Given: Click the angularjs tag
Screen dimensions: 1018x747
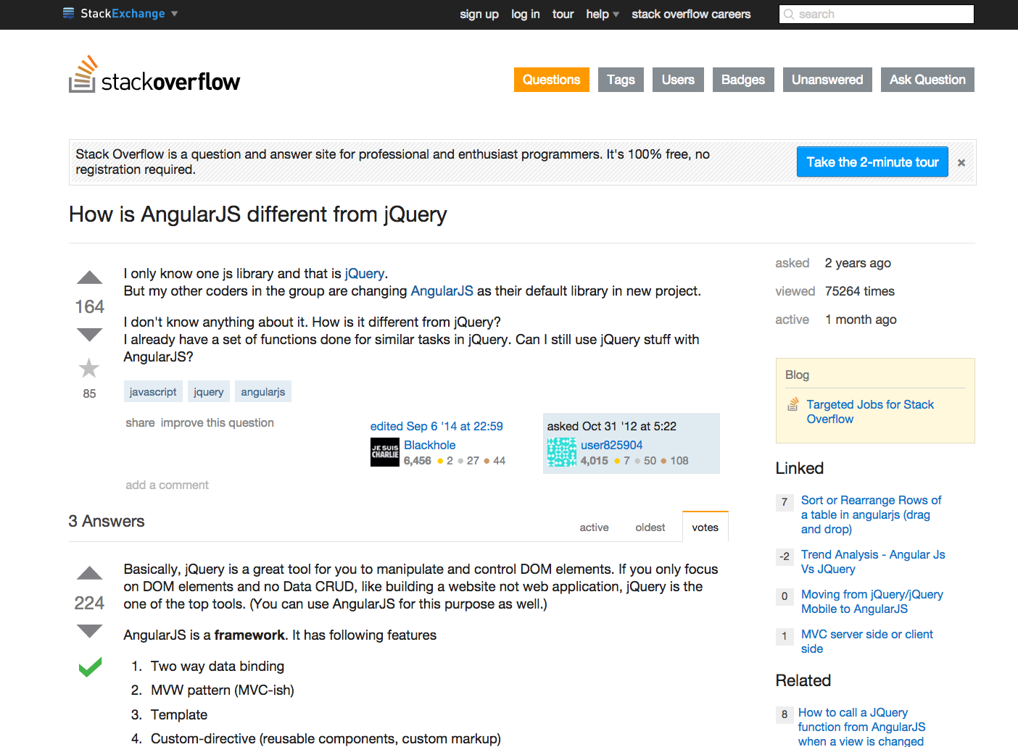Looking at the screenshot, I should (x=263, y=392).
